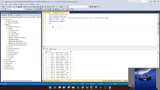
Task: Select the XEvent Profiler node
Action: [x=10, y=69]
